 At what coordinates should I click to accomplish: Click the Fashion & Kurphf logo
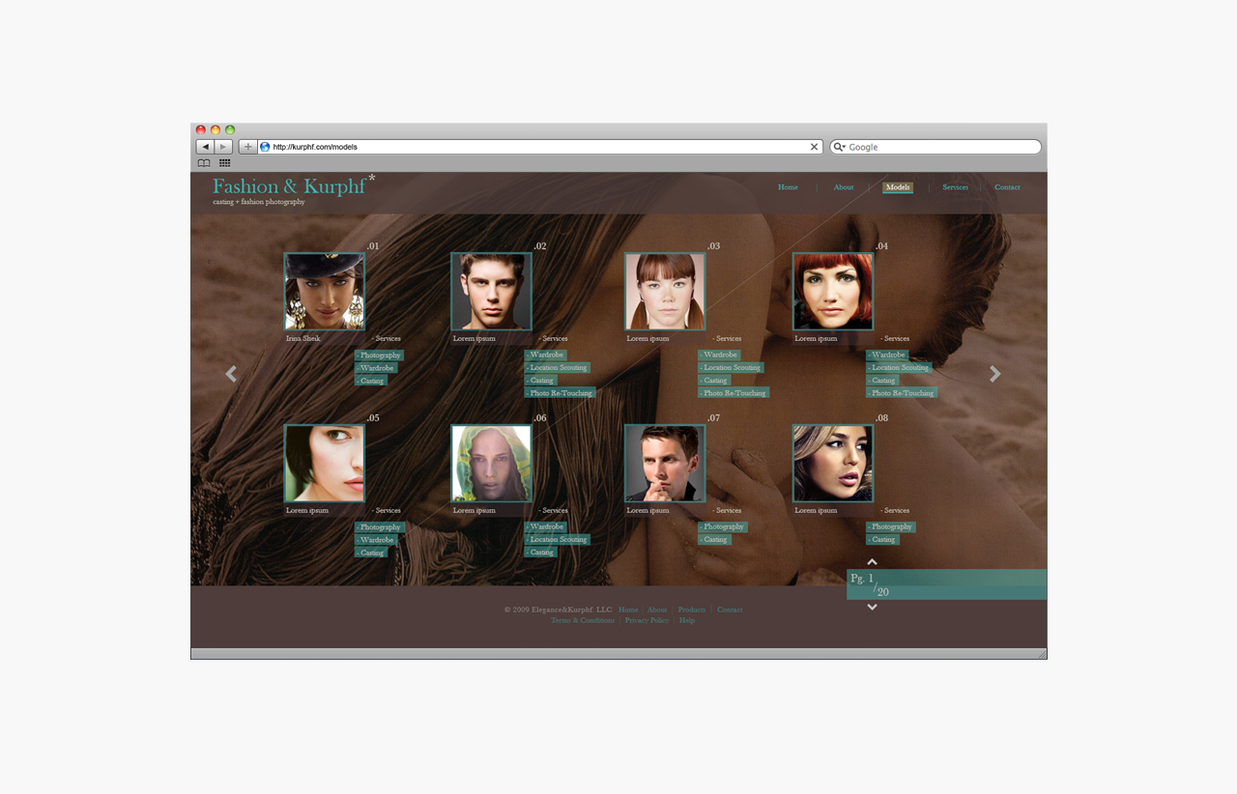point(289,186)
